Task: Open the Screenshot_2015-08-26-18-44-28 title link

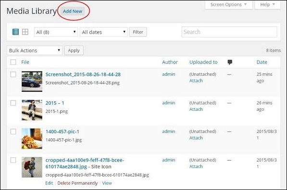Action: click(83, 74)
